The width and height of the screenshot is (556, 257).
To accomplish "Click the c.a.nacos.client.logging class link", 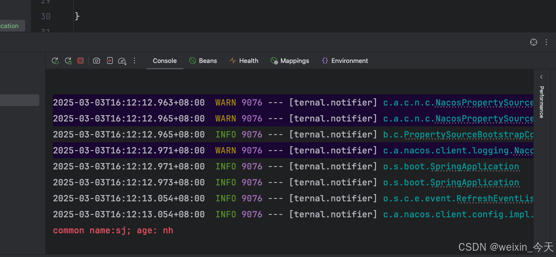I will coord(458,151).
